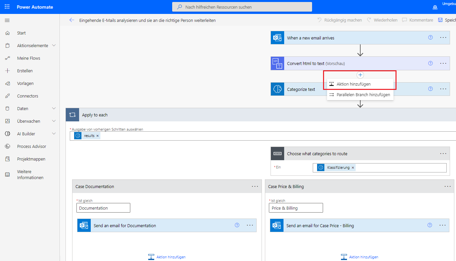Image resolution: width=456 pixels, height=261 pixels.
Task: Open the environment icon in the header
Action: [435, 7]
